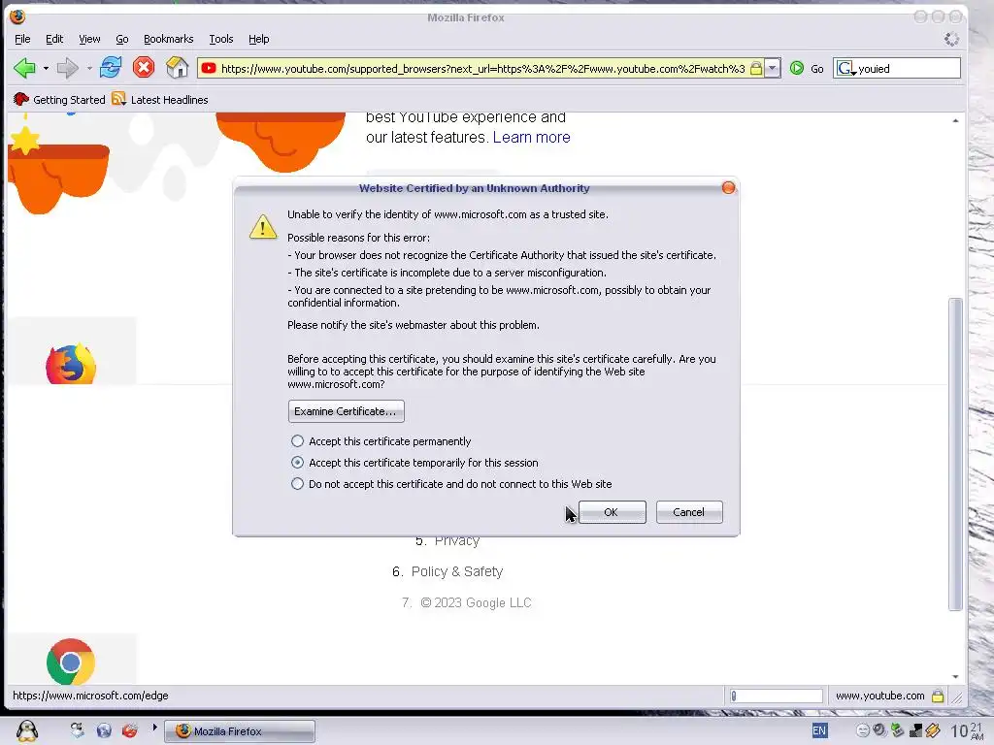The height and width of the screenshot is (745, 994).
Task: Open the Go menu
Action: [x=122, y=39]
